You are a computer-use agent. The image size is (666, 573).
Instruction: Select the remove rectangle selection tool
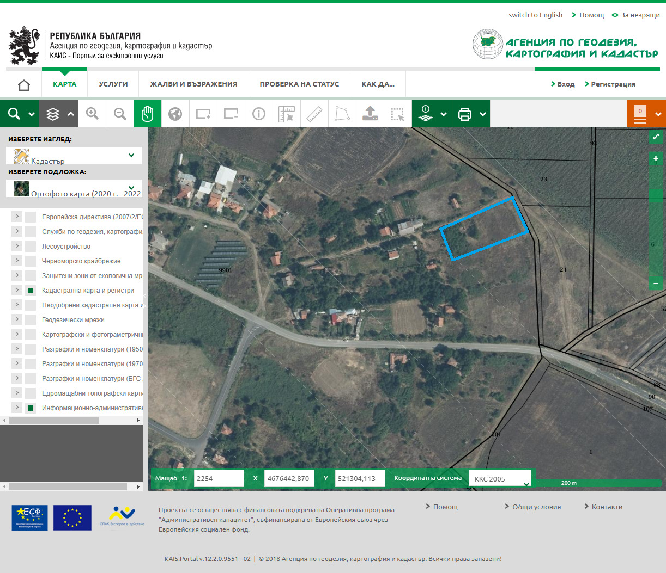[231, 114]
